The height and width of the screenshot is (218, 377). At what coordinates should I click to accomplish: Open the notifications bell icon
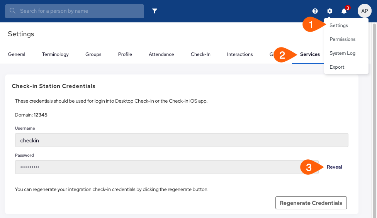click(344, 11)
